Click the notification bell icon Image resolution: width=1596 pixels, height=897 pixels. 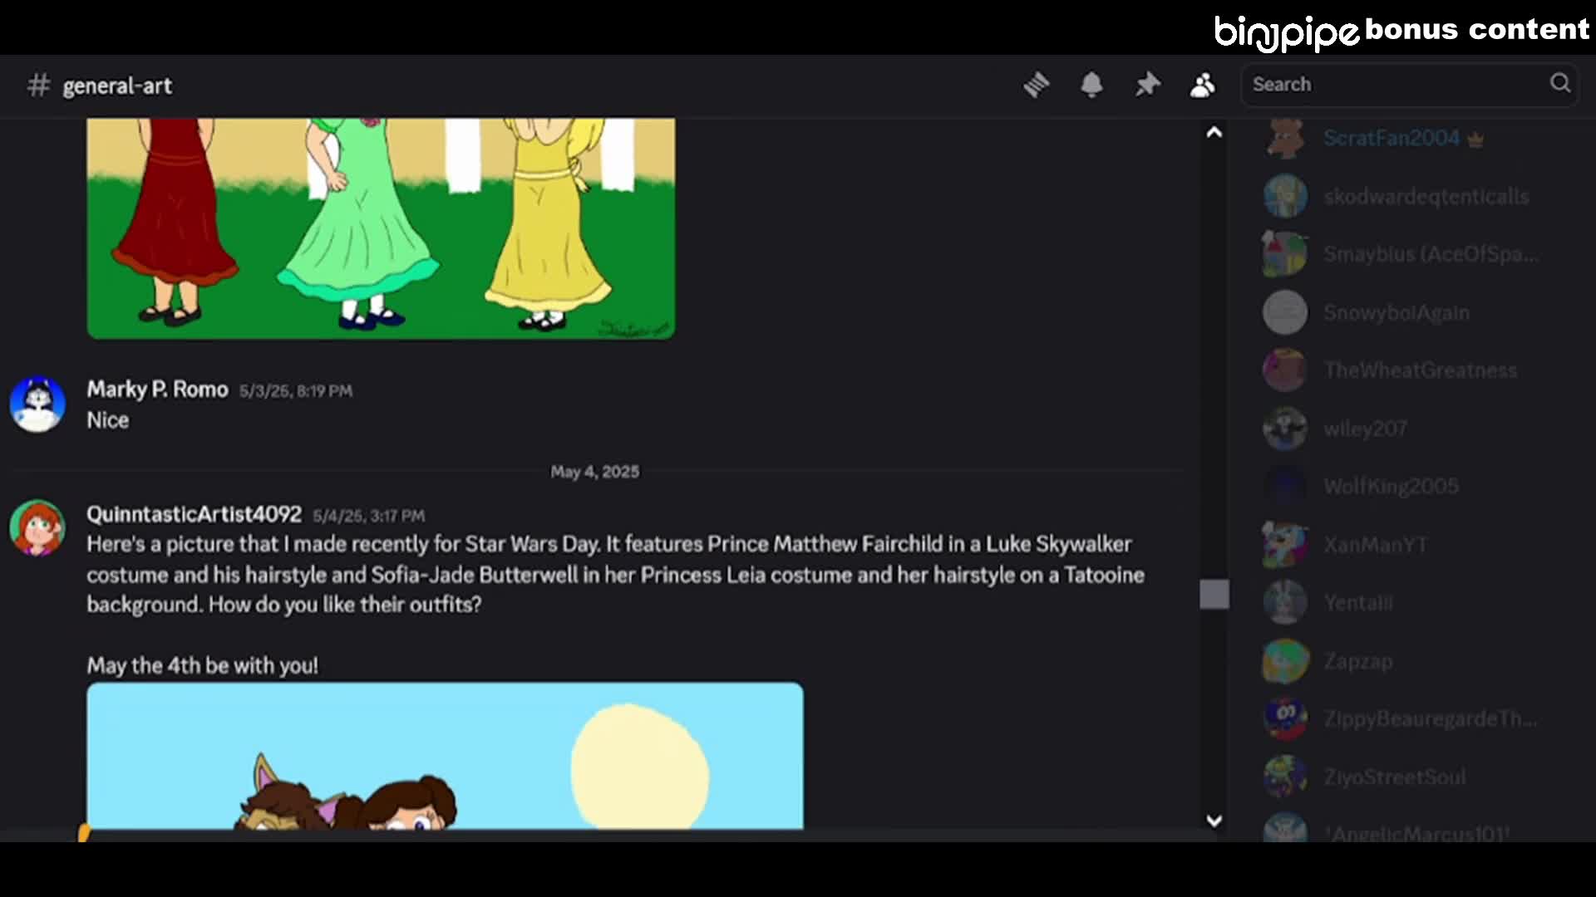tap(1091, 85)
